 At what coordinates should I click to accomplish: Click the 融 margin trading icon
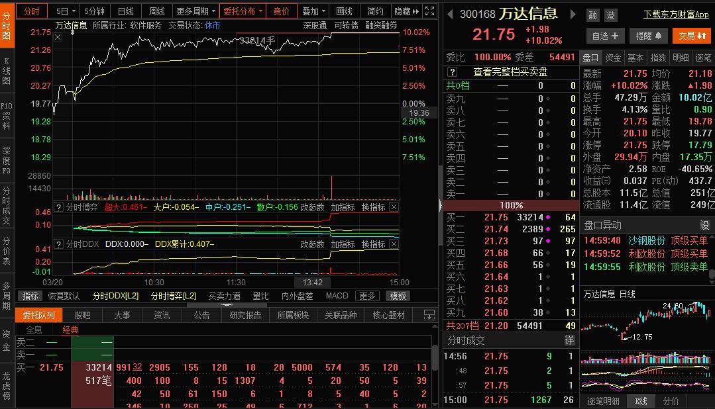[593, 14]
